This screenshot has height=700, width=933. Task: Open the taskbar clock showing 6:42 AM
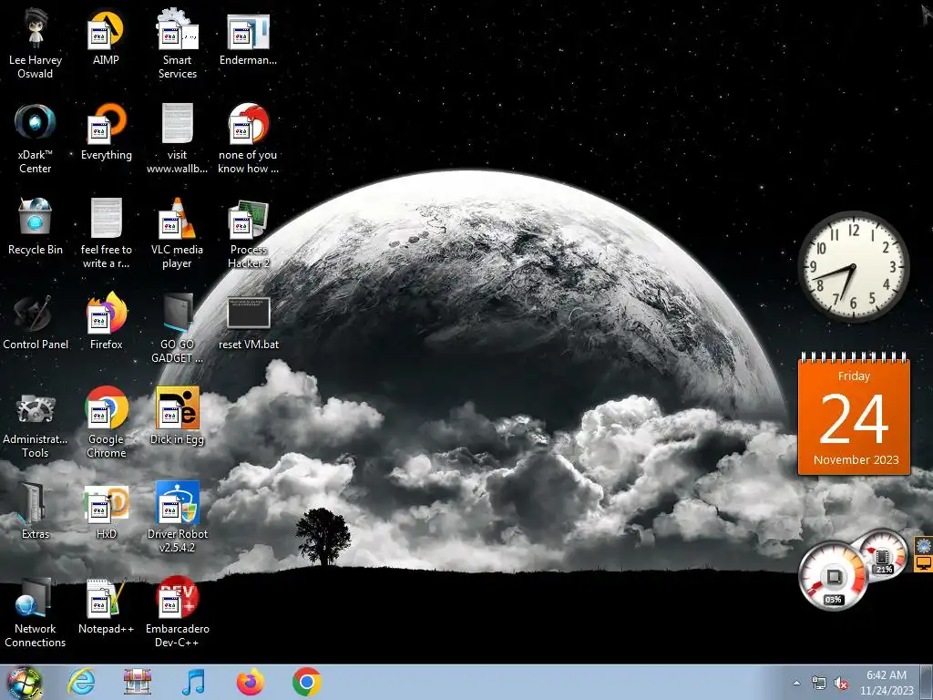pyautogui.click(x=887, y=683)
